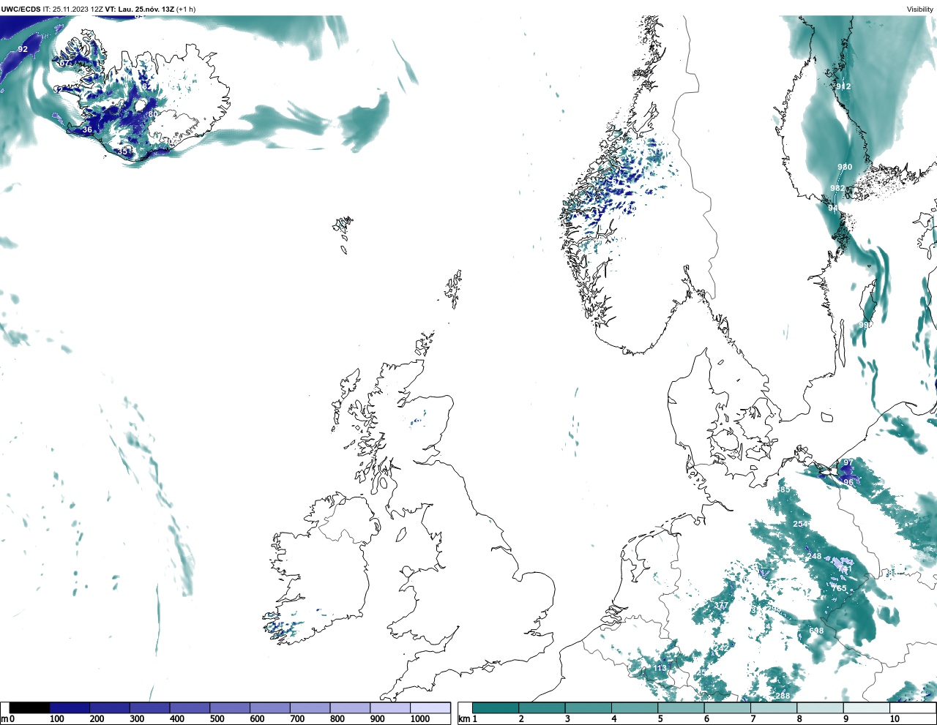Click the "765" visibility value near the Polish border
This screenshot has height=725, width=937.
839,588
